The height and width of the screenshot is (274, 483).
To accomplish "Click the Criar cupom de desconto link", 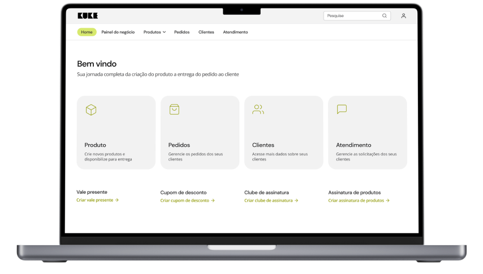I will point(187,201).
